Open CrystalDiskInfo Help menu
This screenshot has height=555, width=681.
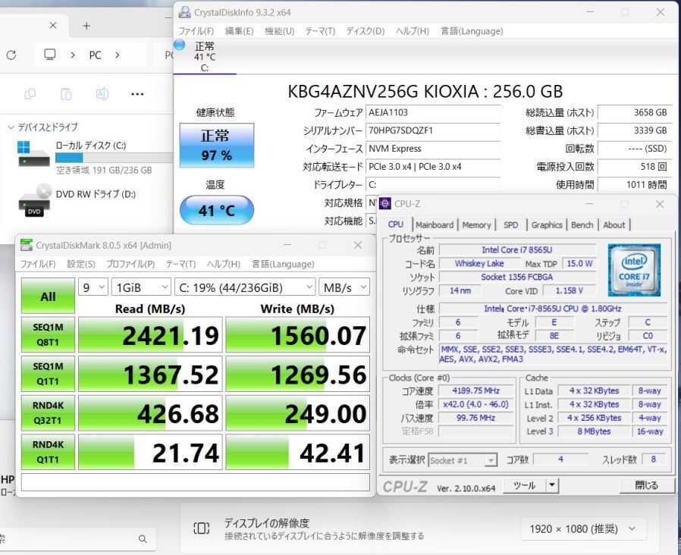pyautogui.click(x=412, y=31)
